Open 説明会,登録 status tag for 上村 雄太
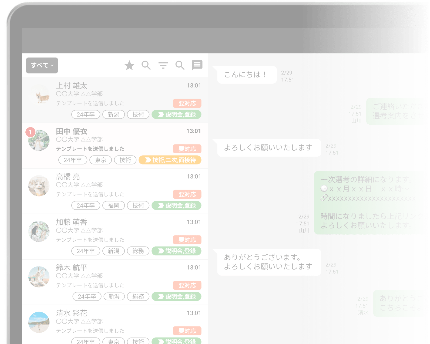The image size is (430, 344). [x=176, y=114]
